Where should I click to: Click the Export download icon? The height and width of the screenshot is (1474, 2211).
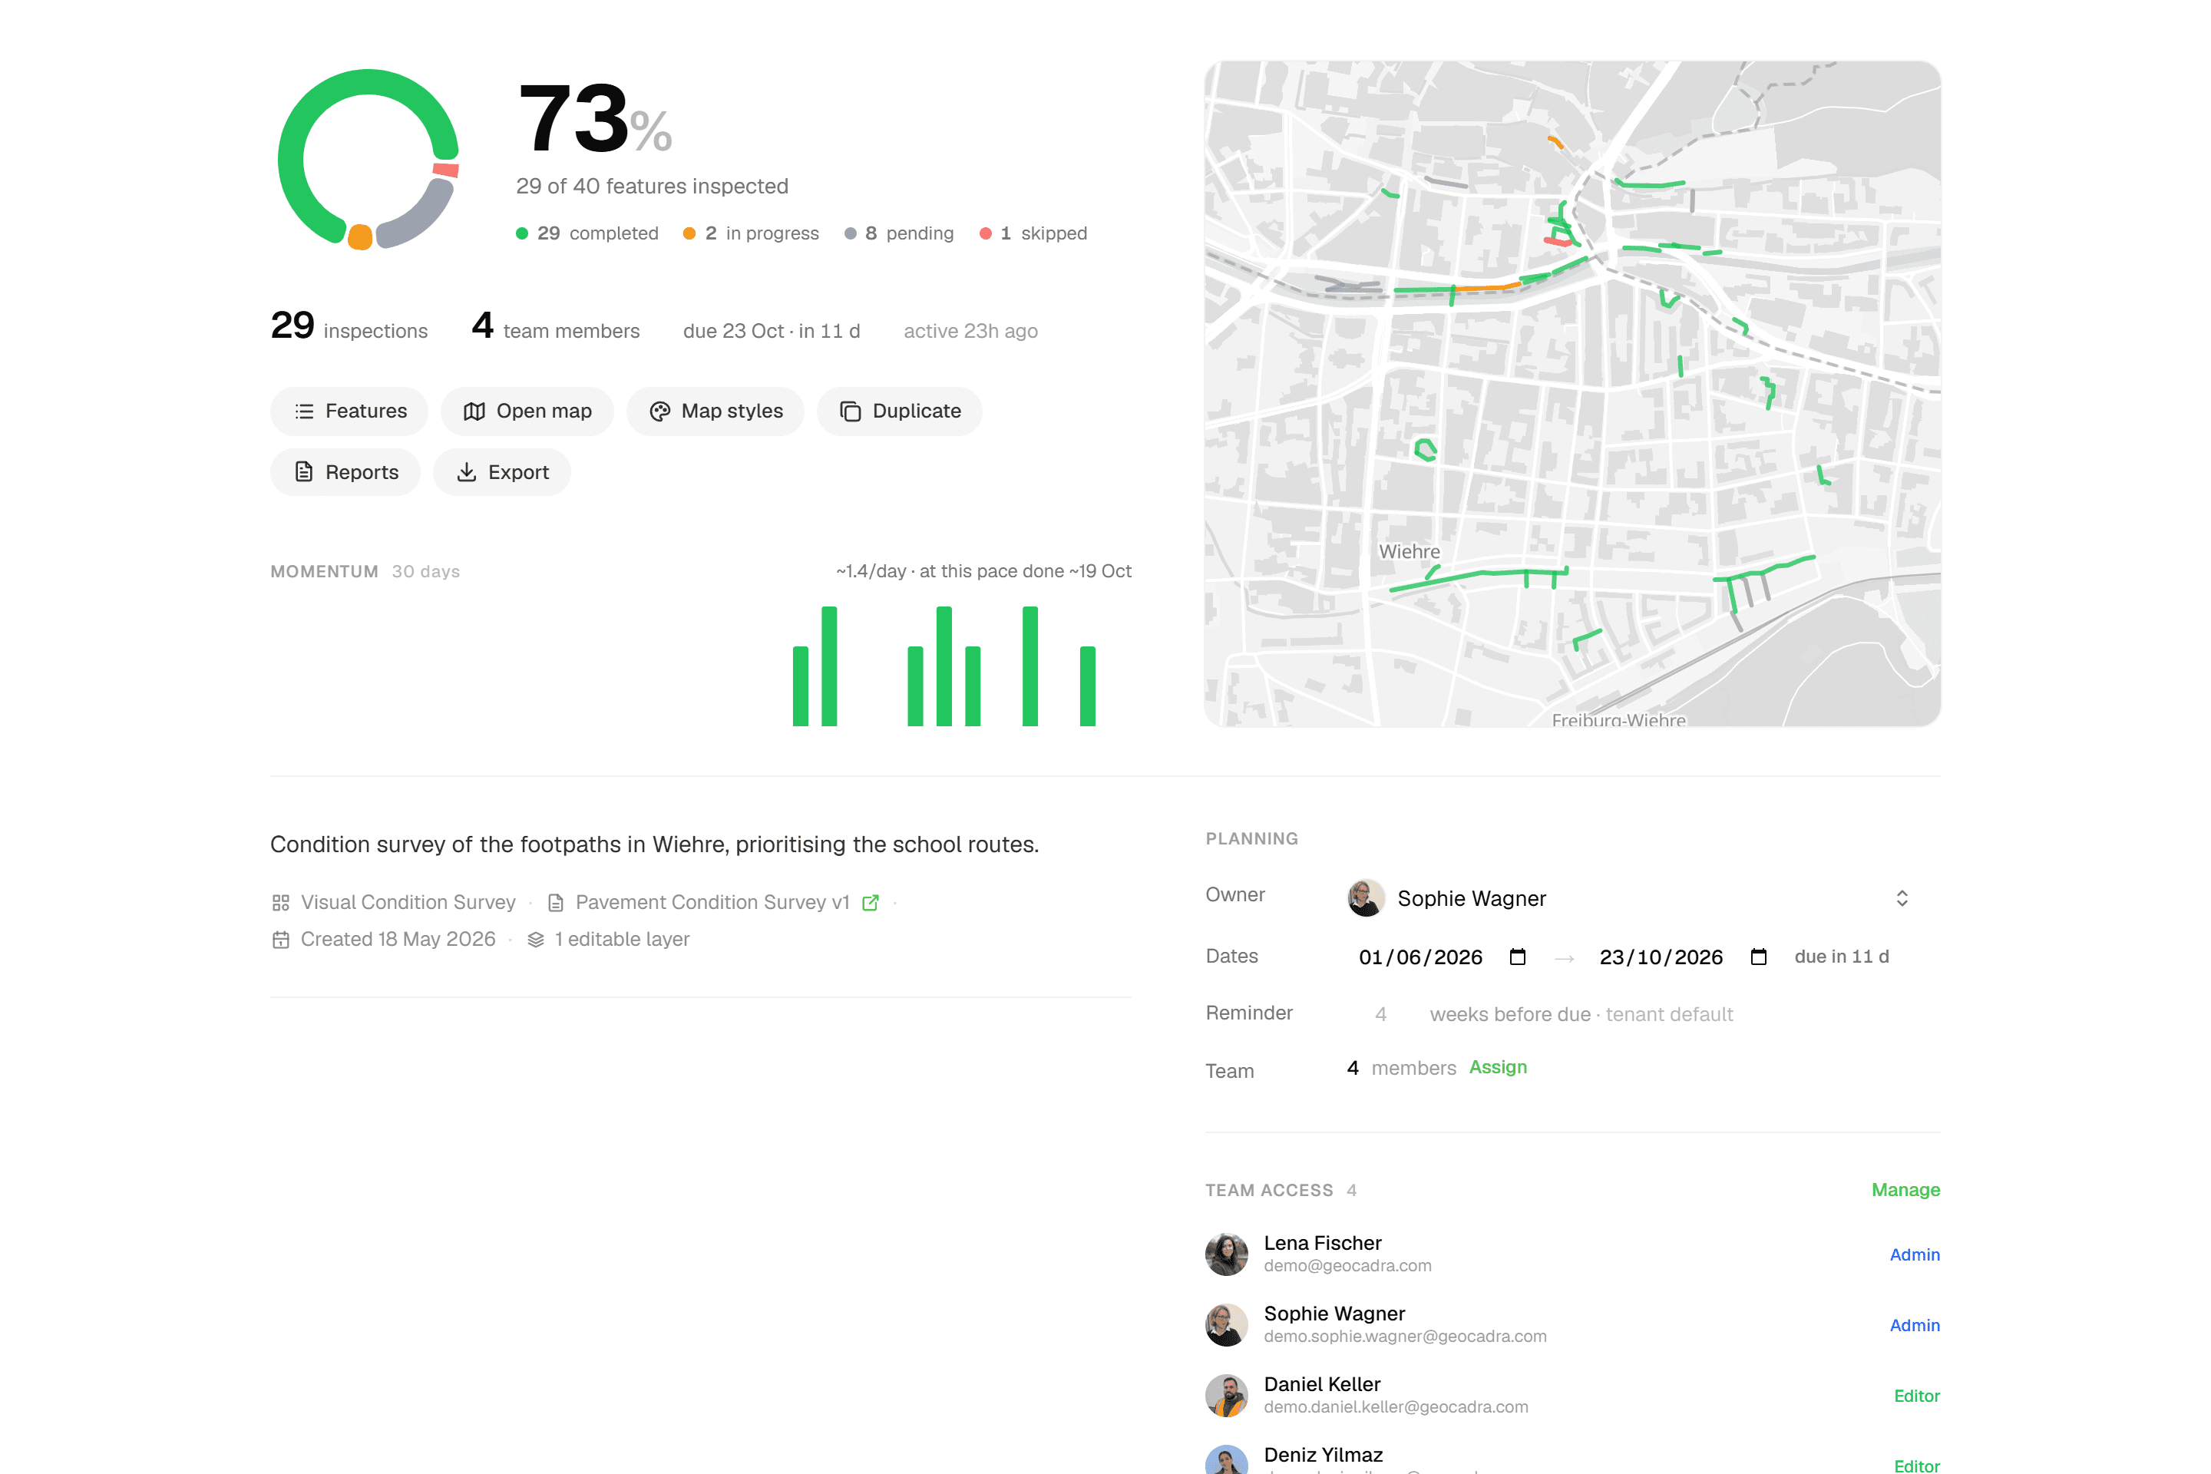(466, 472)
